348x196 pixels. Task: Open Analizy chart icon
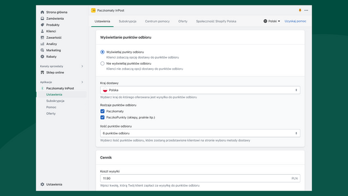pyautogui.click(x=42, y=44)
